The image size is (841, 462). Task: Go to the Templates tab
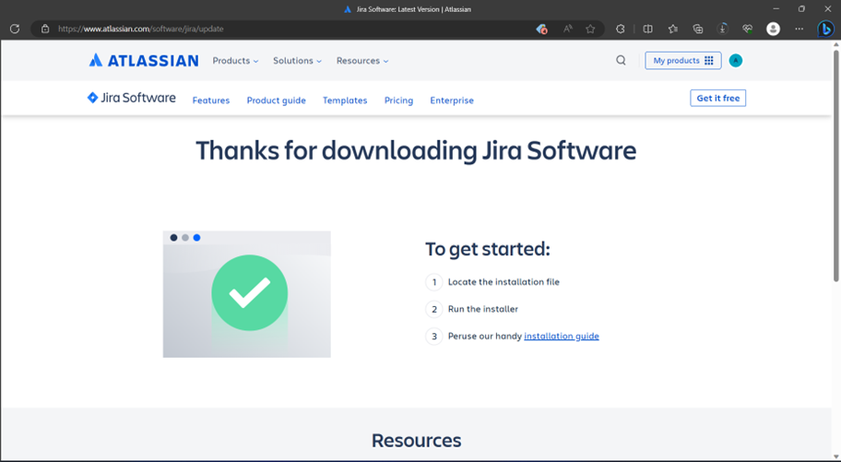tap(345, 101)
